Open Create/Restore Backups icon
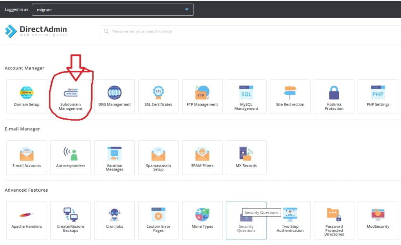Image resolution: width=401 pixels, height=245 pixels. (x=70, y=214)
